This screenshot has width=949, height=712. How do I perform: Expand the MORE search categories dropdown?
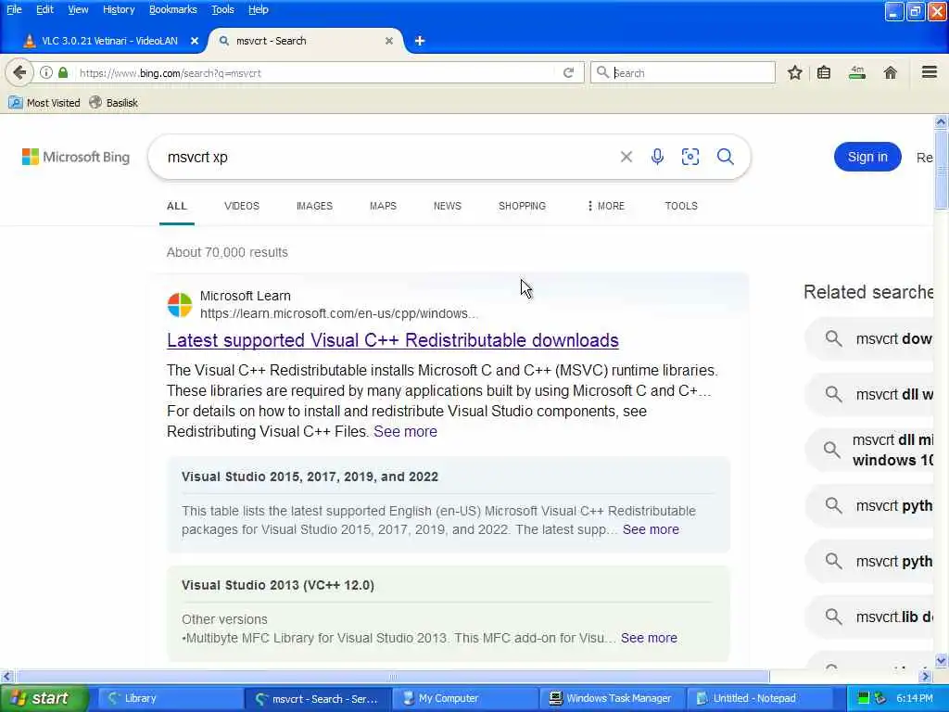point(606,206)
